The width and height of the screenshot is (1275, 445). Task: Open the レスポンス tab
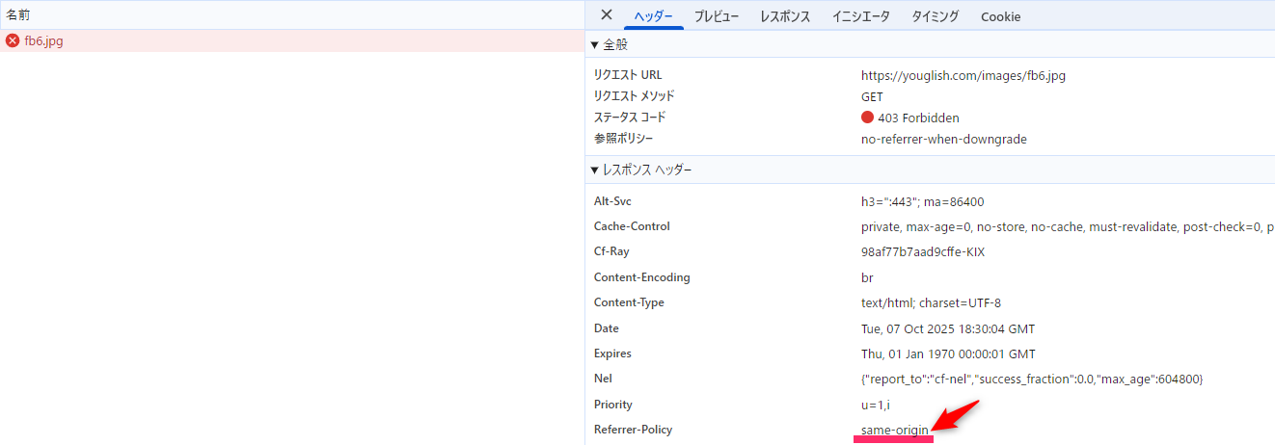[x=785, y=16]
